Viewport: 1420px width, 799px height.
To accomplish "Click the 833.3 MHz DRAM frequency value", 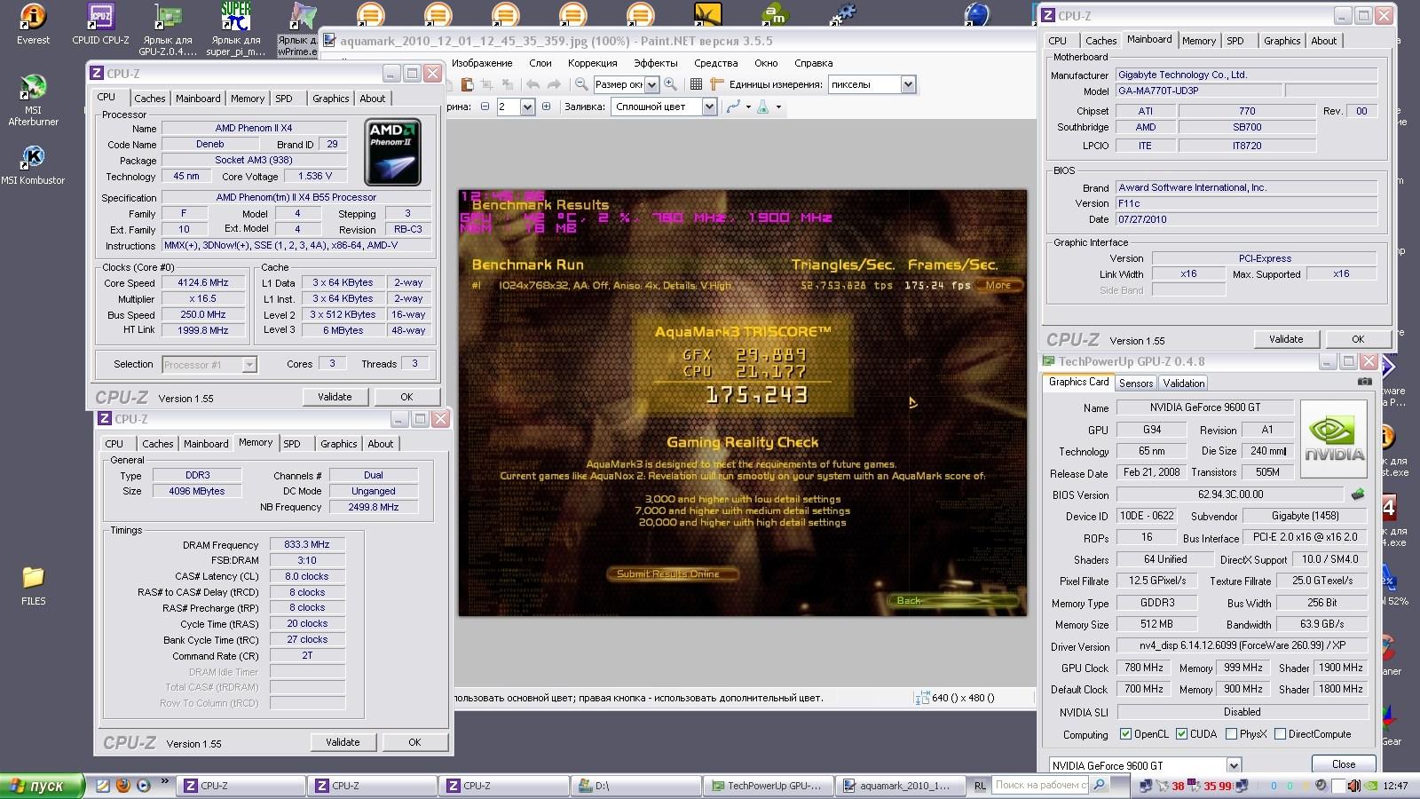I will click(x=307, y=544).
